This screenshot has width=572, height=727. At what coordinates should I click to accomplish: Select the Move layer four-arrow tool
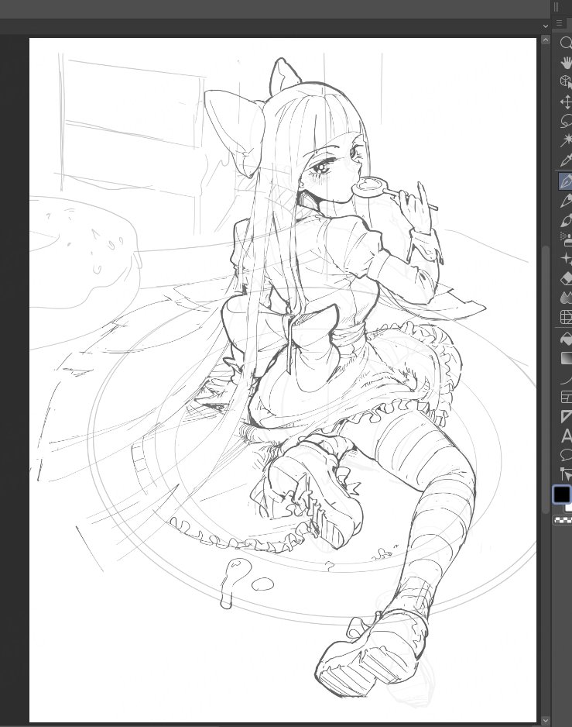(566, 102)
